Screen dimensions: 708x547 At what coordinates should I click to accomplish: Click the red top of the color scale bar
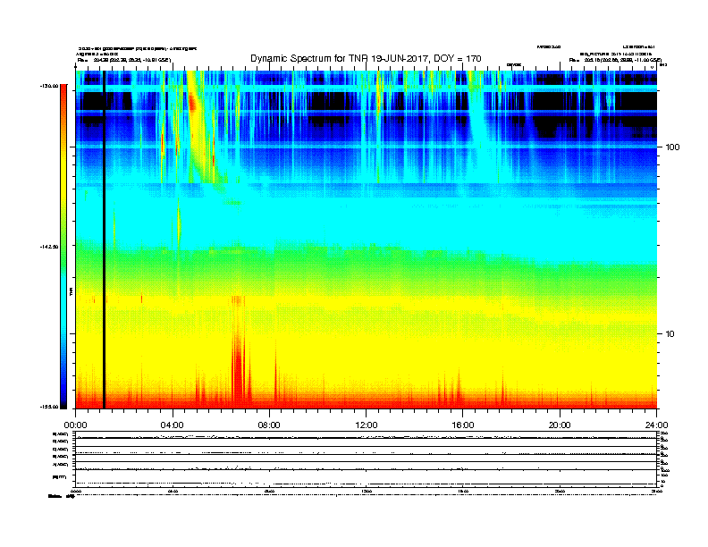pyautogui.click(x=63, y=93)
